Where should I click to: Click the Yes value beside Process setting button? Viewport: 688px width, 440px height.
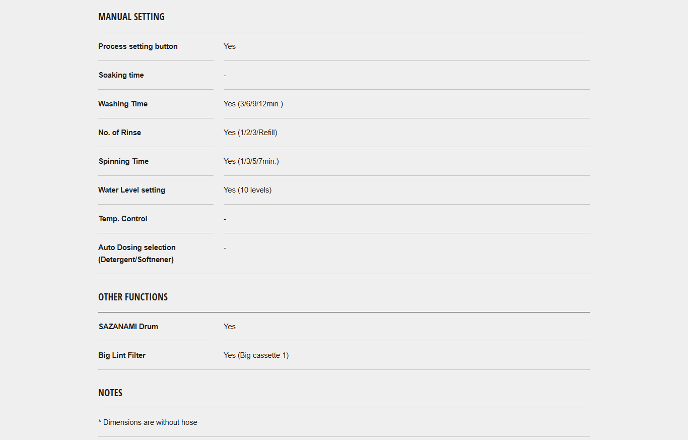(230, 46)
